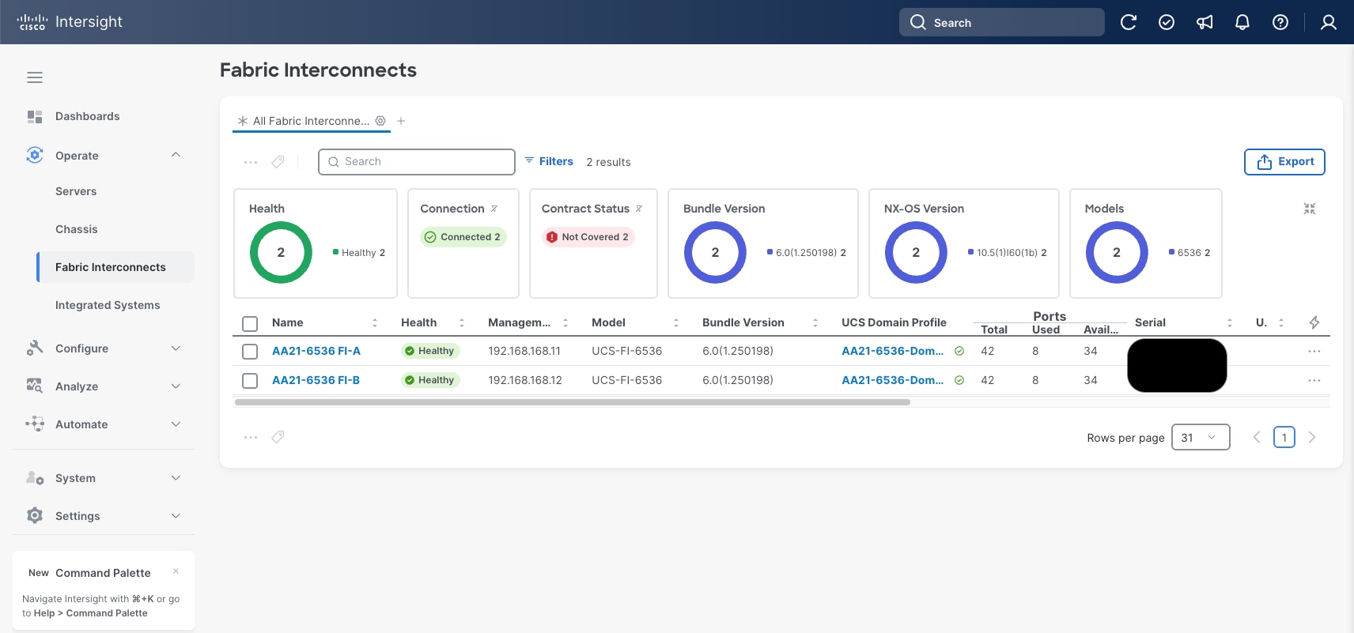
Task: Add a new tab with plus icon
Action: [x=401, y=121]
